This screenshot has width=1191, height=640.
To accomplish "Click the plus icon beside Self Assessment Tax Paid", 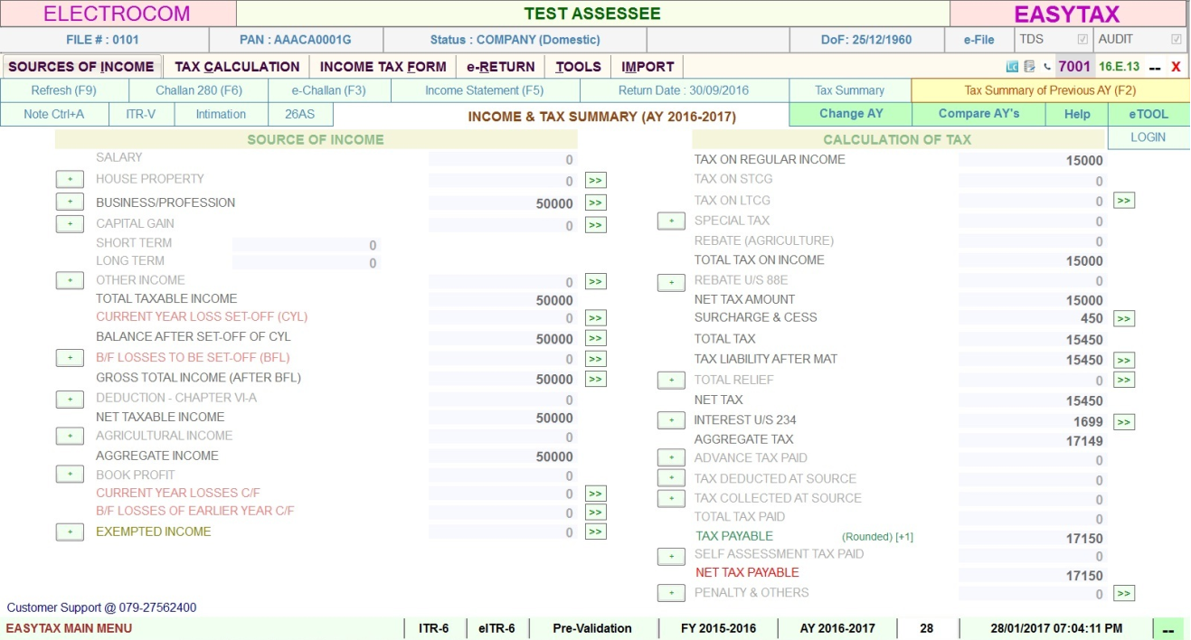I will 670,557.
